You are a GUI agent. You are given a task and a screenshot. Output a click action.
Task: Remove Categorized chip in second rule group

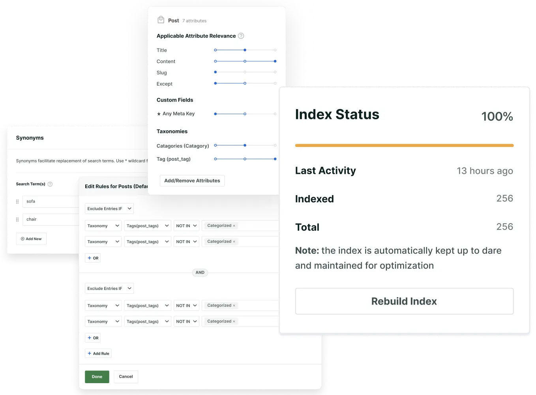click(x=233, y=305)
